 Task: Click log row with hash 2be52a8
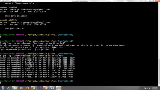(37, 64)
